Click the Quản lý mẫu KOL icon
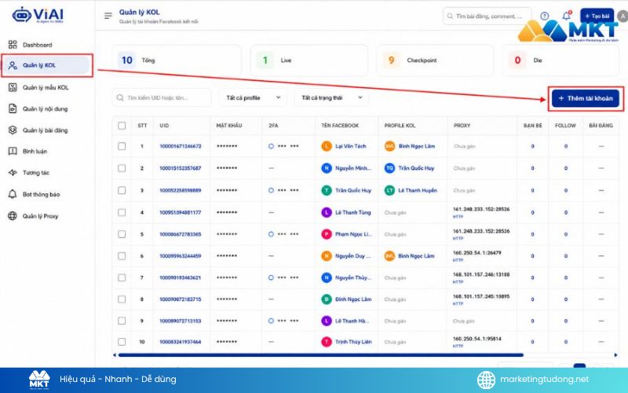Viewport: 628px width, 393px height. tap(13, 87)
